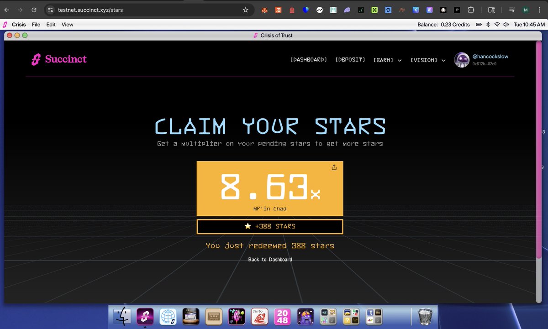
Task: Click the 8.63x multiplier card
Action: (x=270, y=188)
